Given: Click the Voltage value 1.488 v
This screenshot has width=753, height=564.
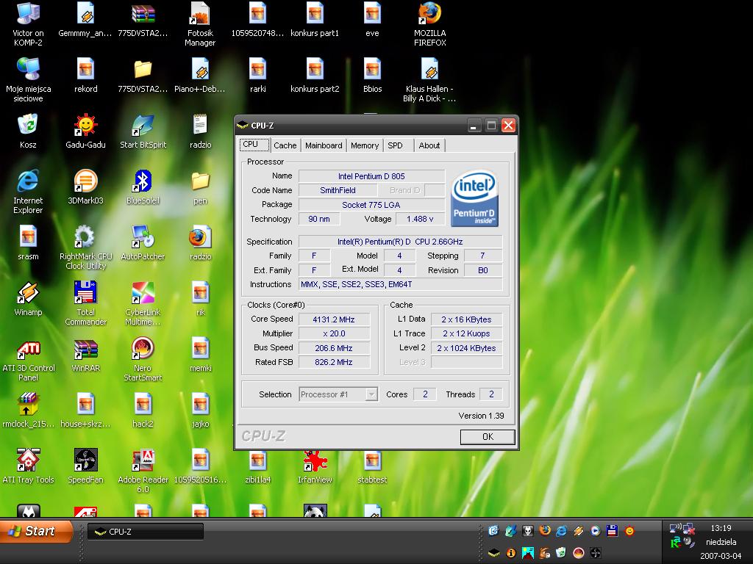Looking at the screenshot, I should [x=420, y=219].
